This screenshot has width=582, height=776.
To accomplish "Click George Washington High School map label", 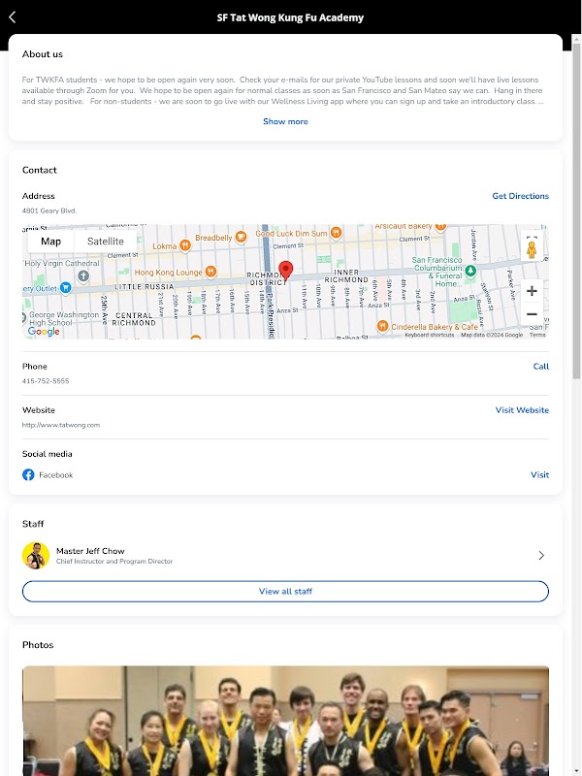I will pos(64,319).
